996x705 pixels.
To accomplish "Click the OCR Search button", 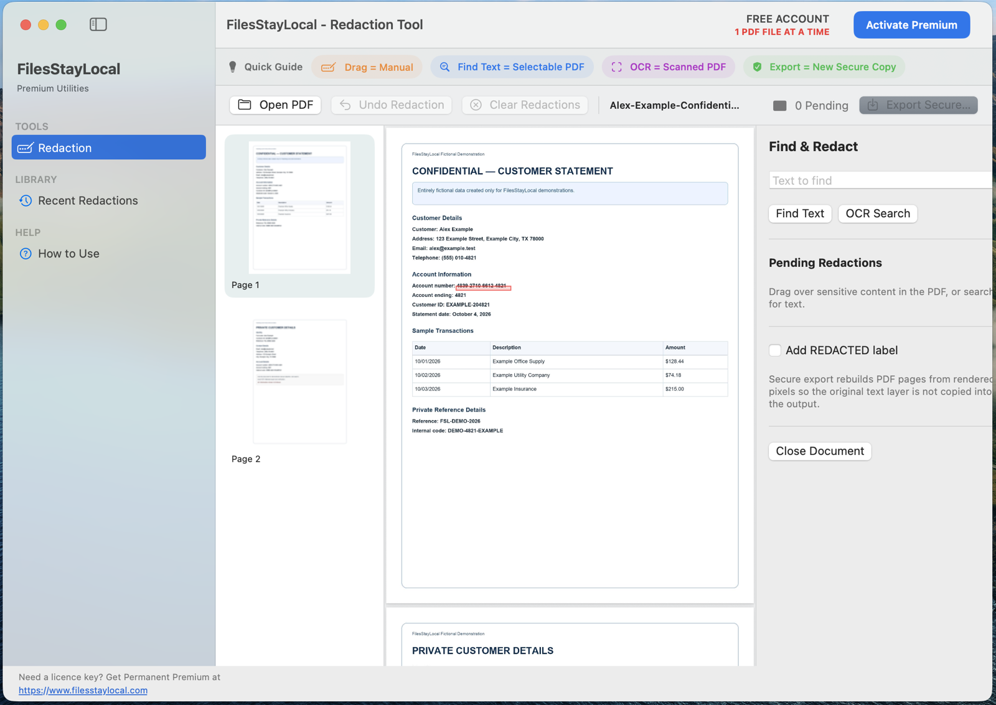I will [x=878, y=213].
